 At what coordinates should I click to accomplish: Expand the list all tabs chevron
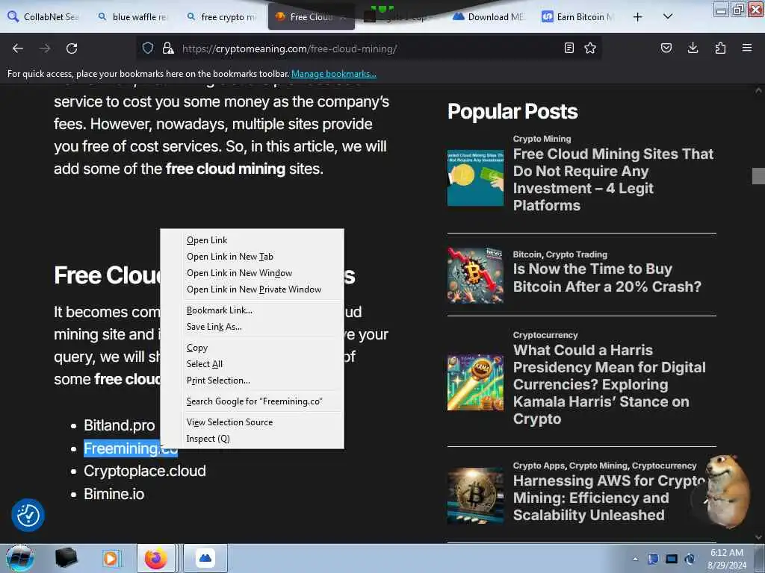pyautogui.click(x=668, y=16)
